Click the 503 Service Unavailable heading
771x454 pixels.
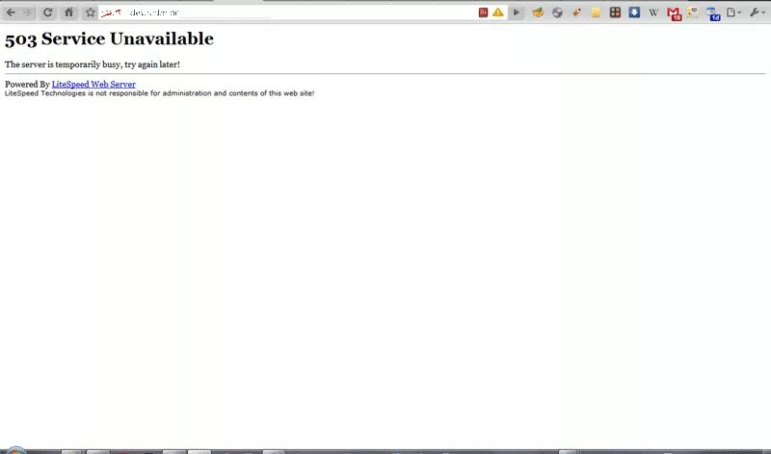click(x=109, y=38)
